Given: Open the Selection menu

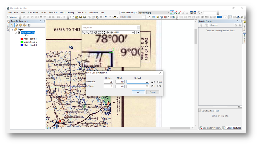Looking at the screenshot, I should click(x=53, y=12).
